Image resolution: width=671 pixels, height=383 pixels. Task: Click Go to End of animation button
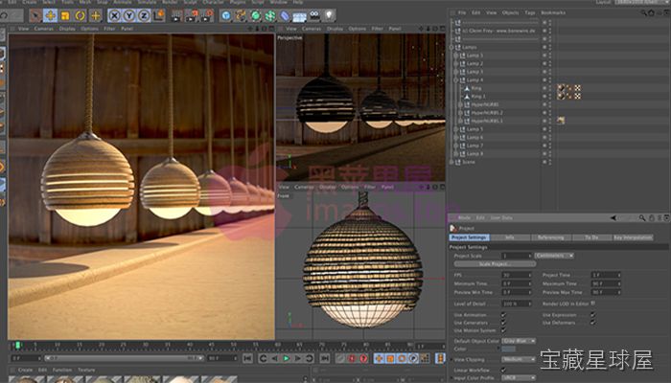325,359
